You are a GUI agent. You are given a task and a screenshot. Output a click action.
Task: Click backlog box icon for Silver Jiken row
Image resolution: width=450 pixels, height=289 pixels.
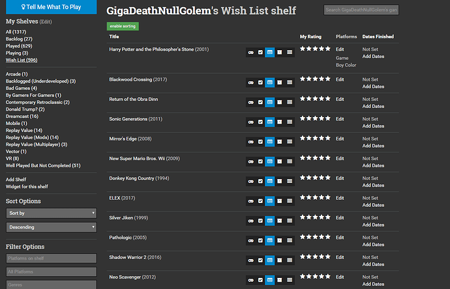[x=280, y=221]
